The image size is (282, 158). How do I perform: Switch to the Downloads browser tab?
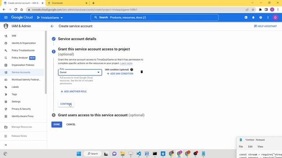(x=67, y=3)
